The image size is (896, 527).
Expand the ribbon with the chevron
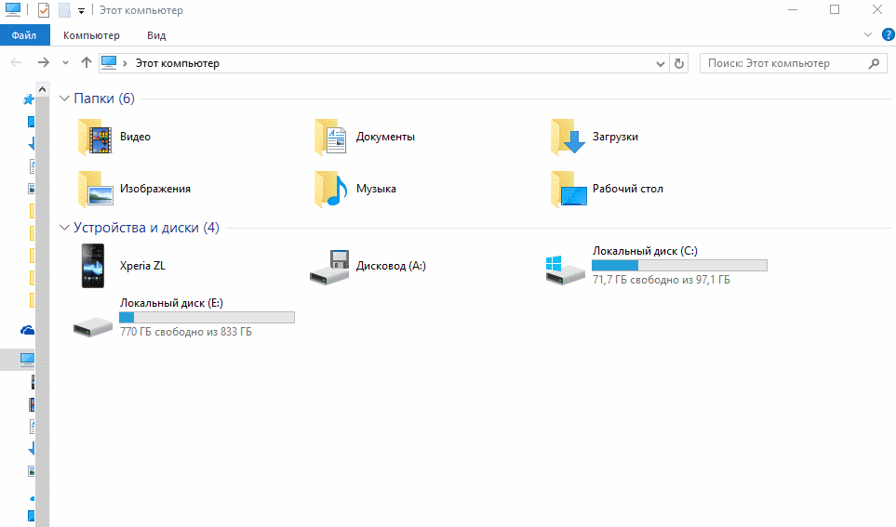point(868,34)
